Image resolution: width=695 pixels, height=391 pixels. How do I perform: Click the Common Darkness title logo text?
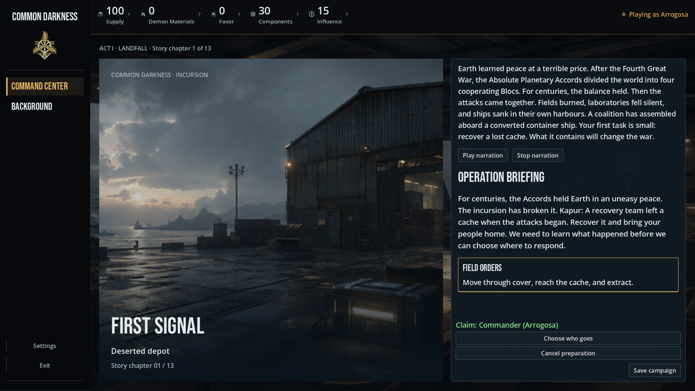[x=45, y=17]
